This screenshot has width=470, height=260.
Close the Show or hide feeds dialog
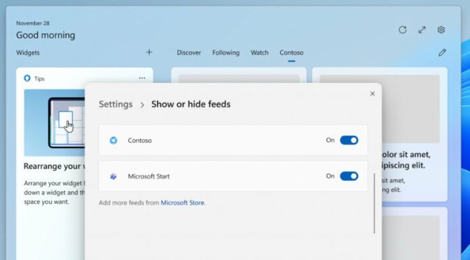pos(372,94)
